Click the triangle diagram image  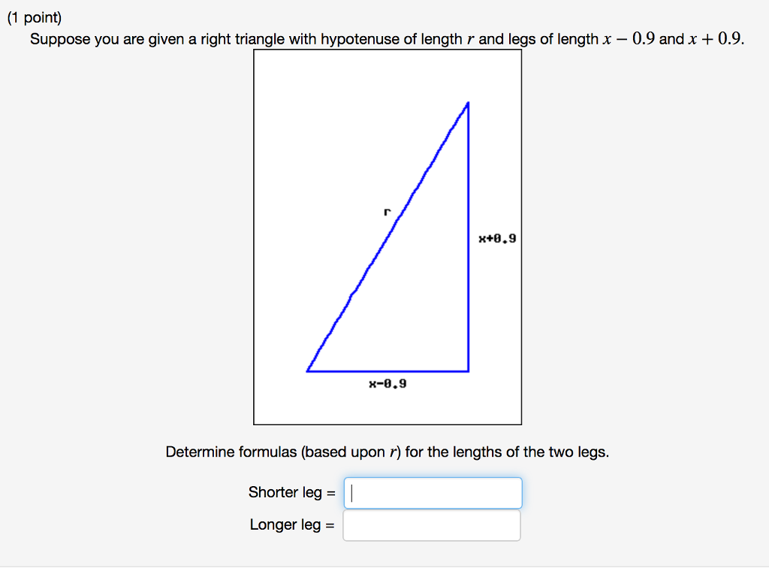(x=387, y=237)
